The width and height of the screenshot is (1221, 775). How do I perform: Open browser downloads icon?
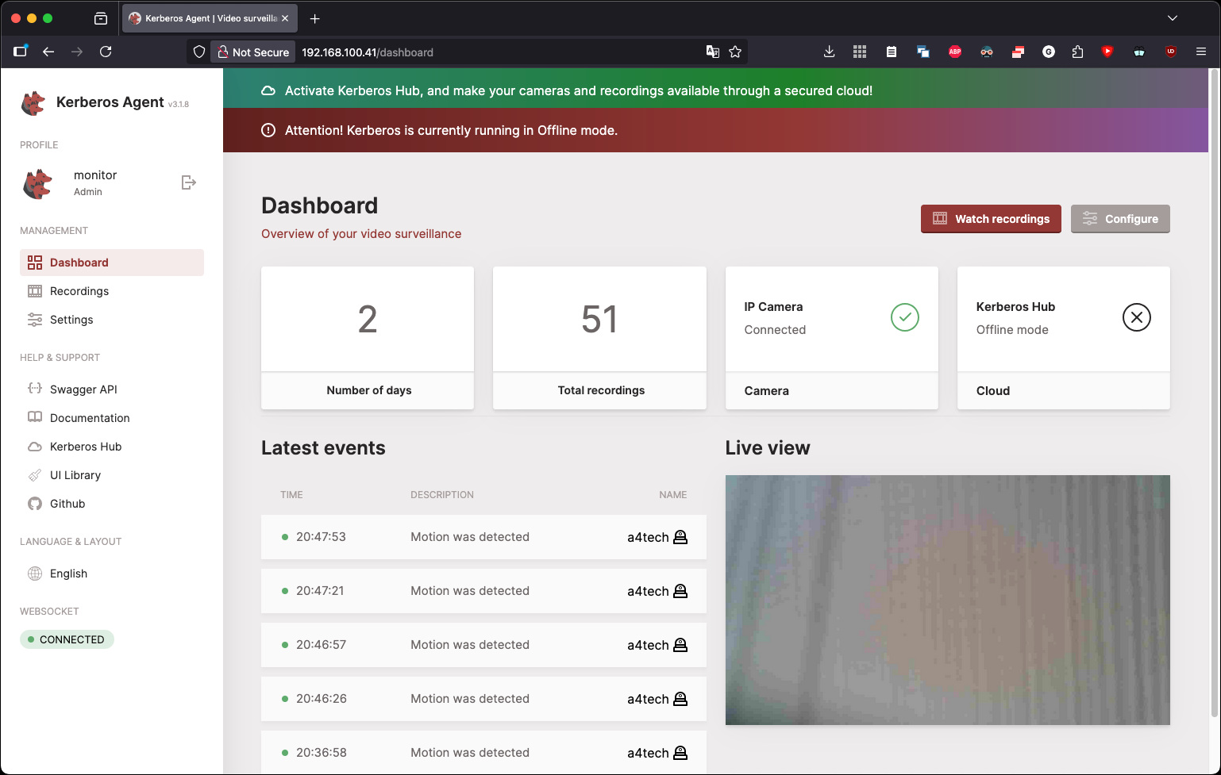pyautogui.click(x=829, y=52)
